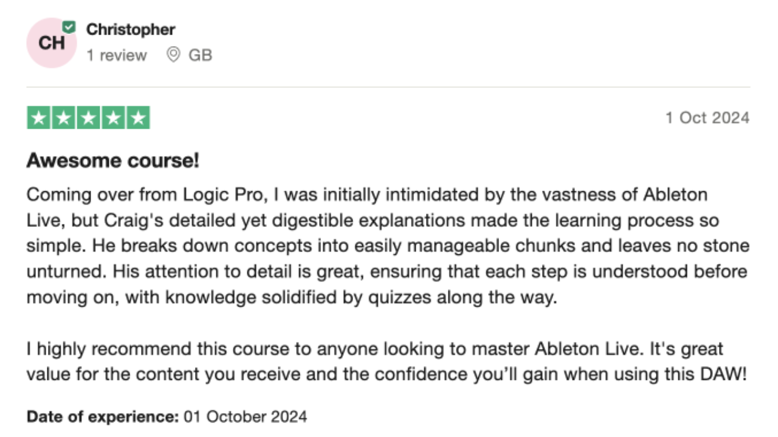Click the pink CH avatar circle
Image resolution: width=778 pixels, height=437 pixels.
[x=52, y=43]
